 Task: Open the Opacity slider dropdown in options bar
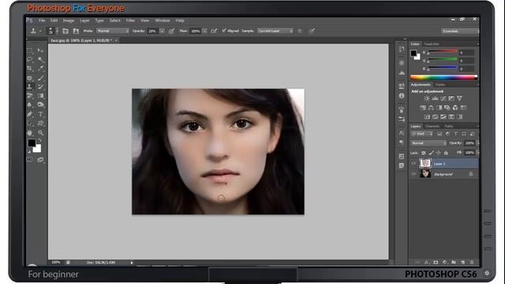tap(162, 31)
